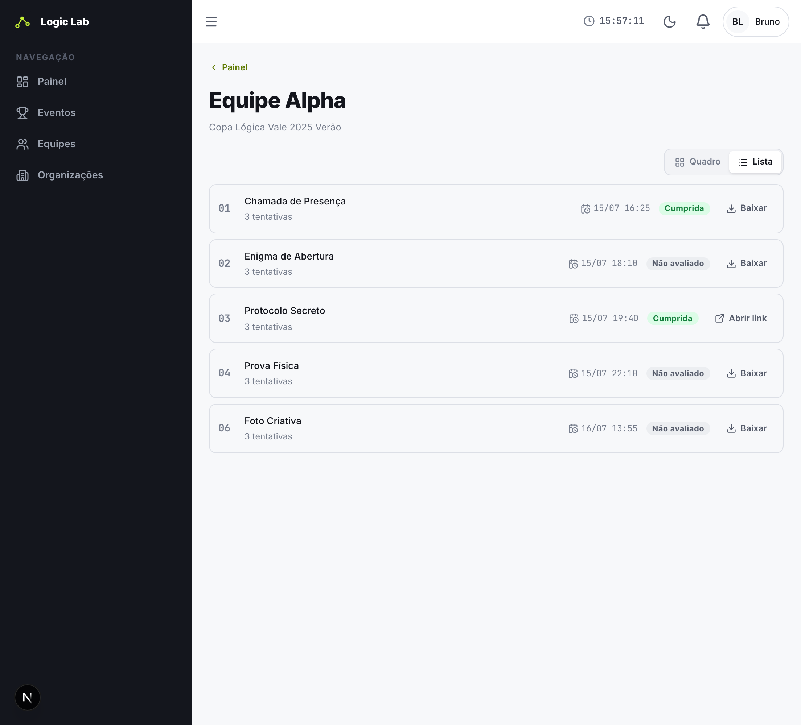Click the Logic Lab logo icon
Viewport: 801px width, 725px height.
pyautogui.click(x=22, y=22)
